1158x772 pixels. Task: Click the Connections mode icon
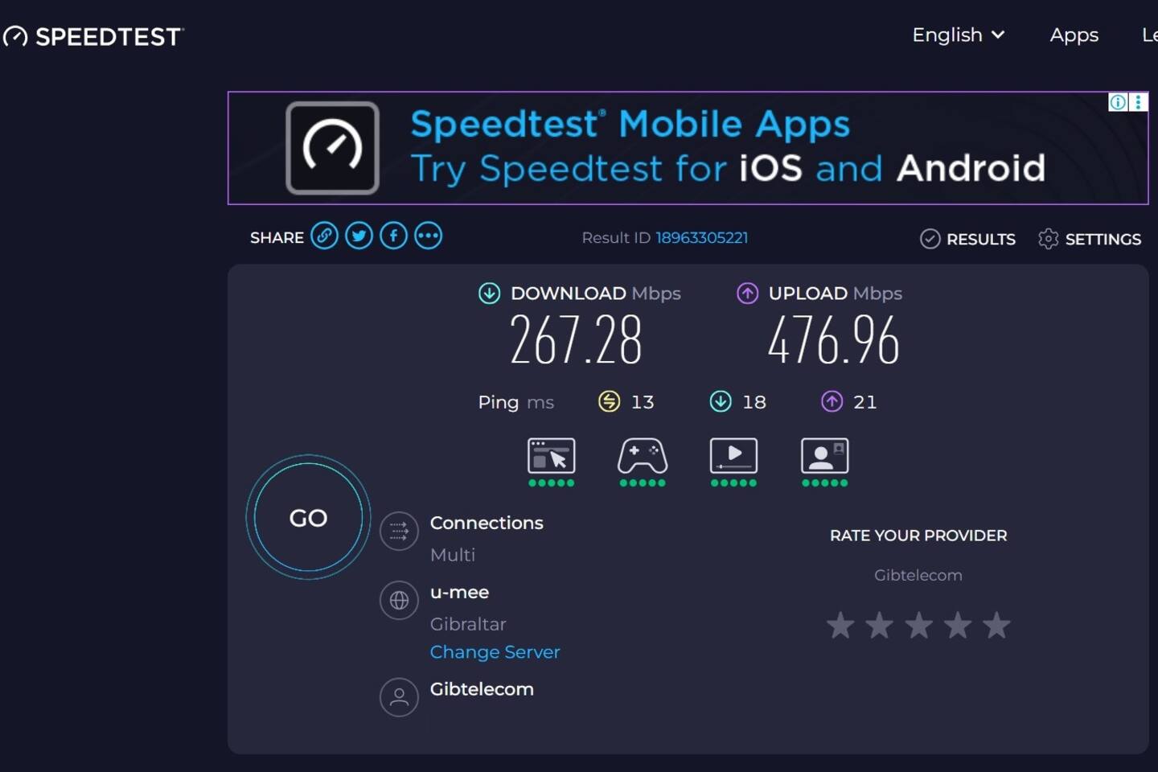coord(399,531)
